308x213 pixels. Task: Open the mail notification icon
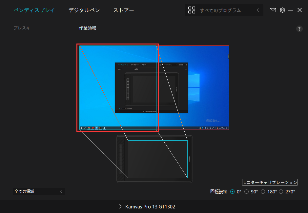coord(273,10)
